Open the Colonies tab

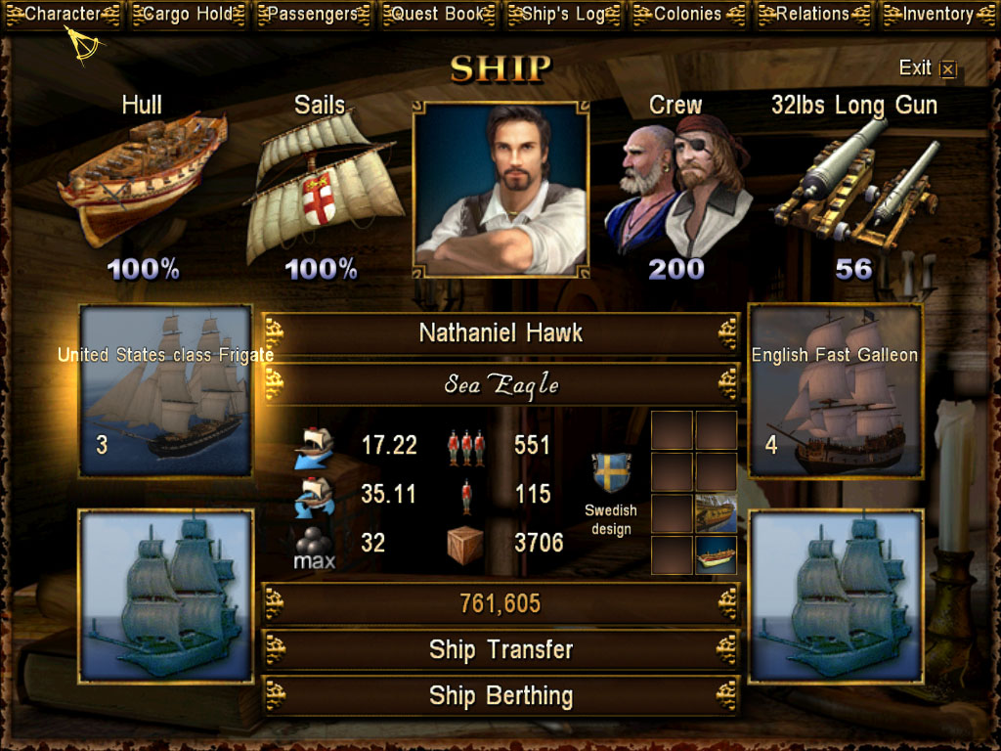pos(689,14)
